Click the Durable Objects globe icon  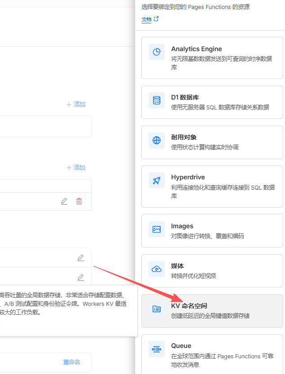point(157,140)
